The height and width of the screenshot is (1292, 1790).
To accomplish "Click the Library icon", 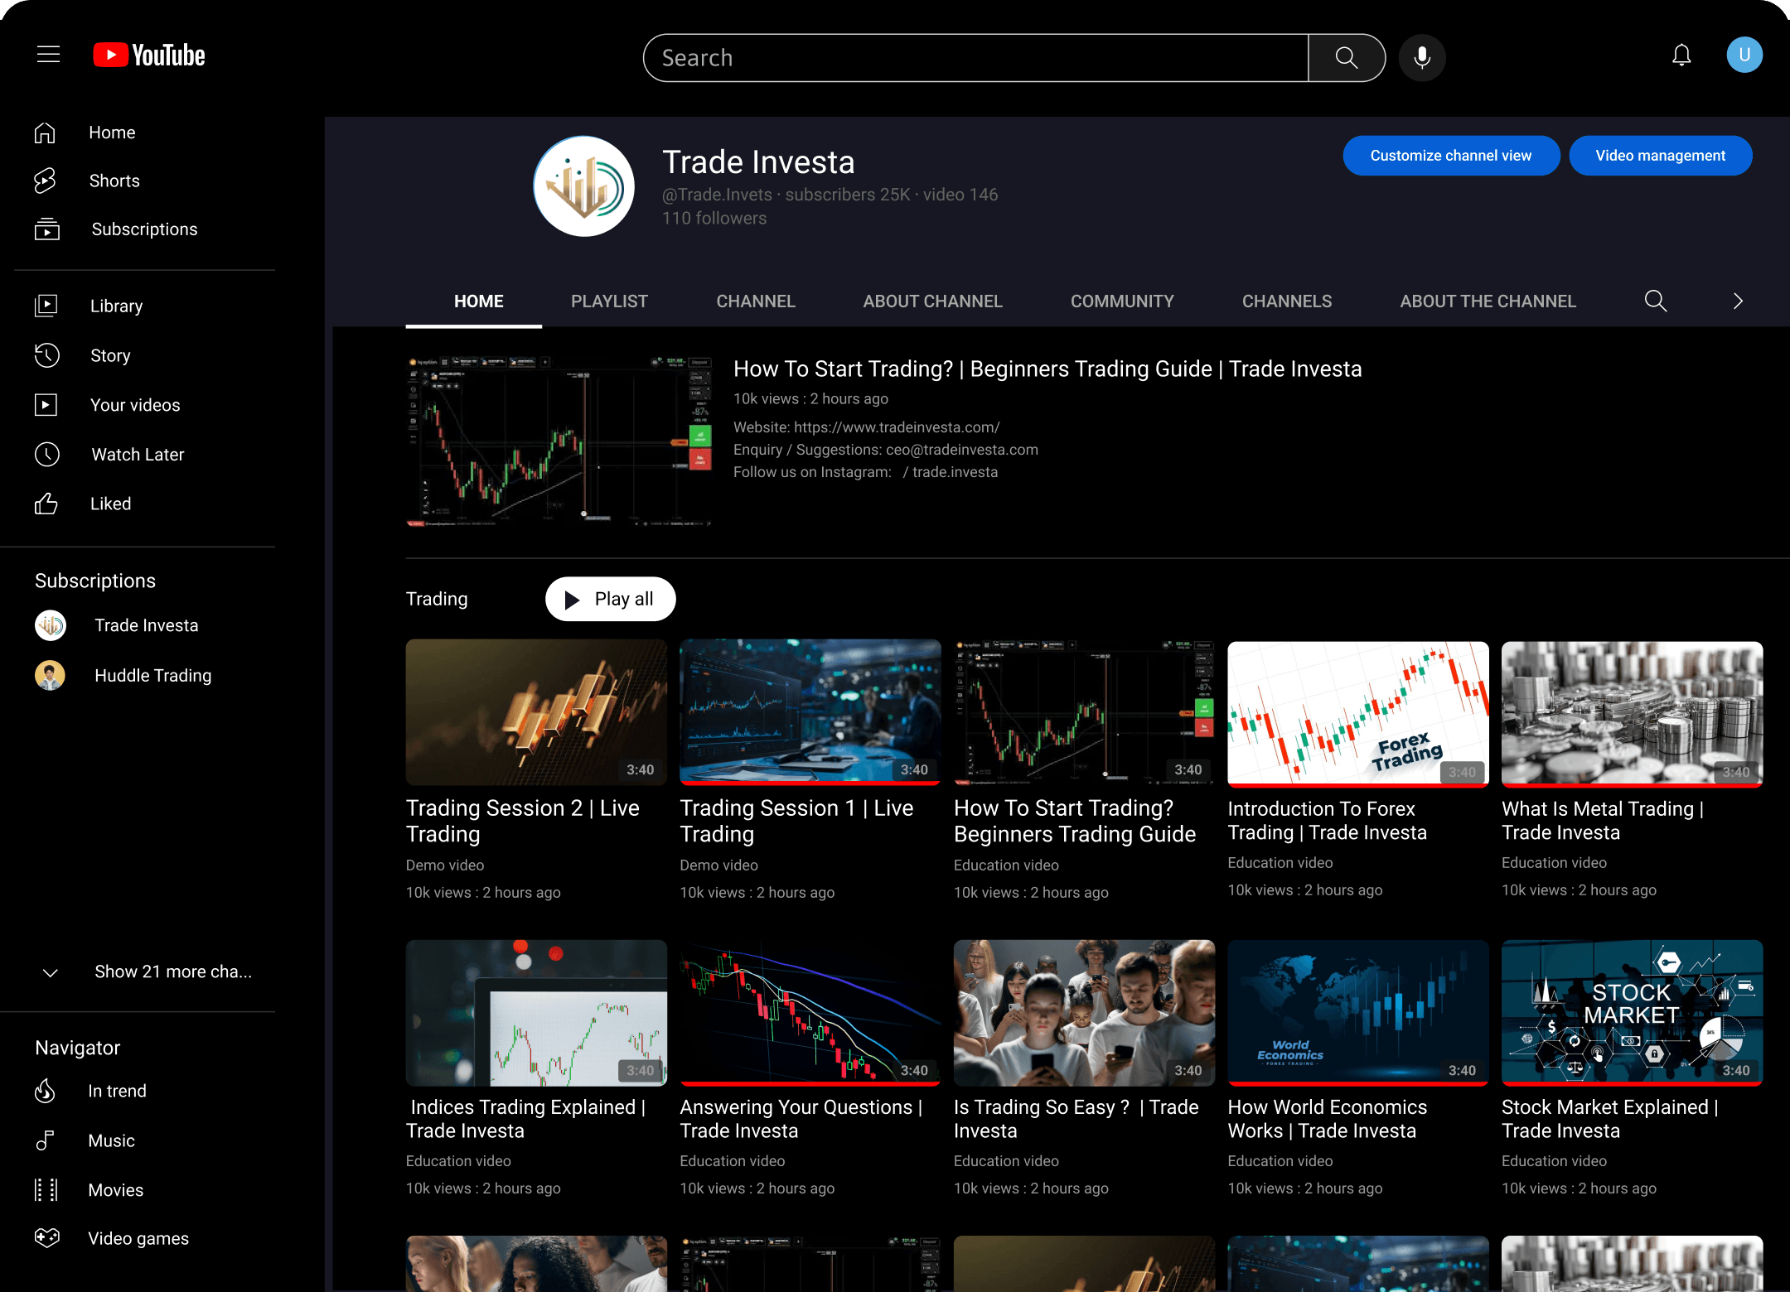I will [46, 306].
